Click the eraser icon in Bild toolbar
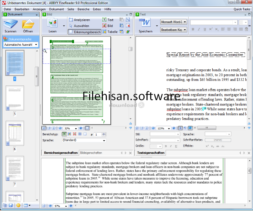253x211 pixels. click(x=128, y=32)
